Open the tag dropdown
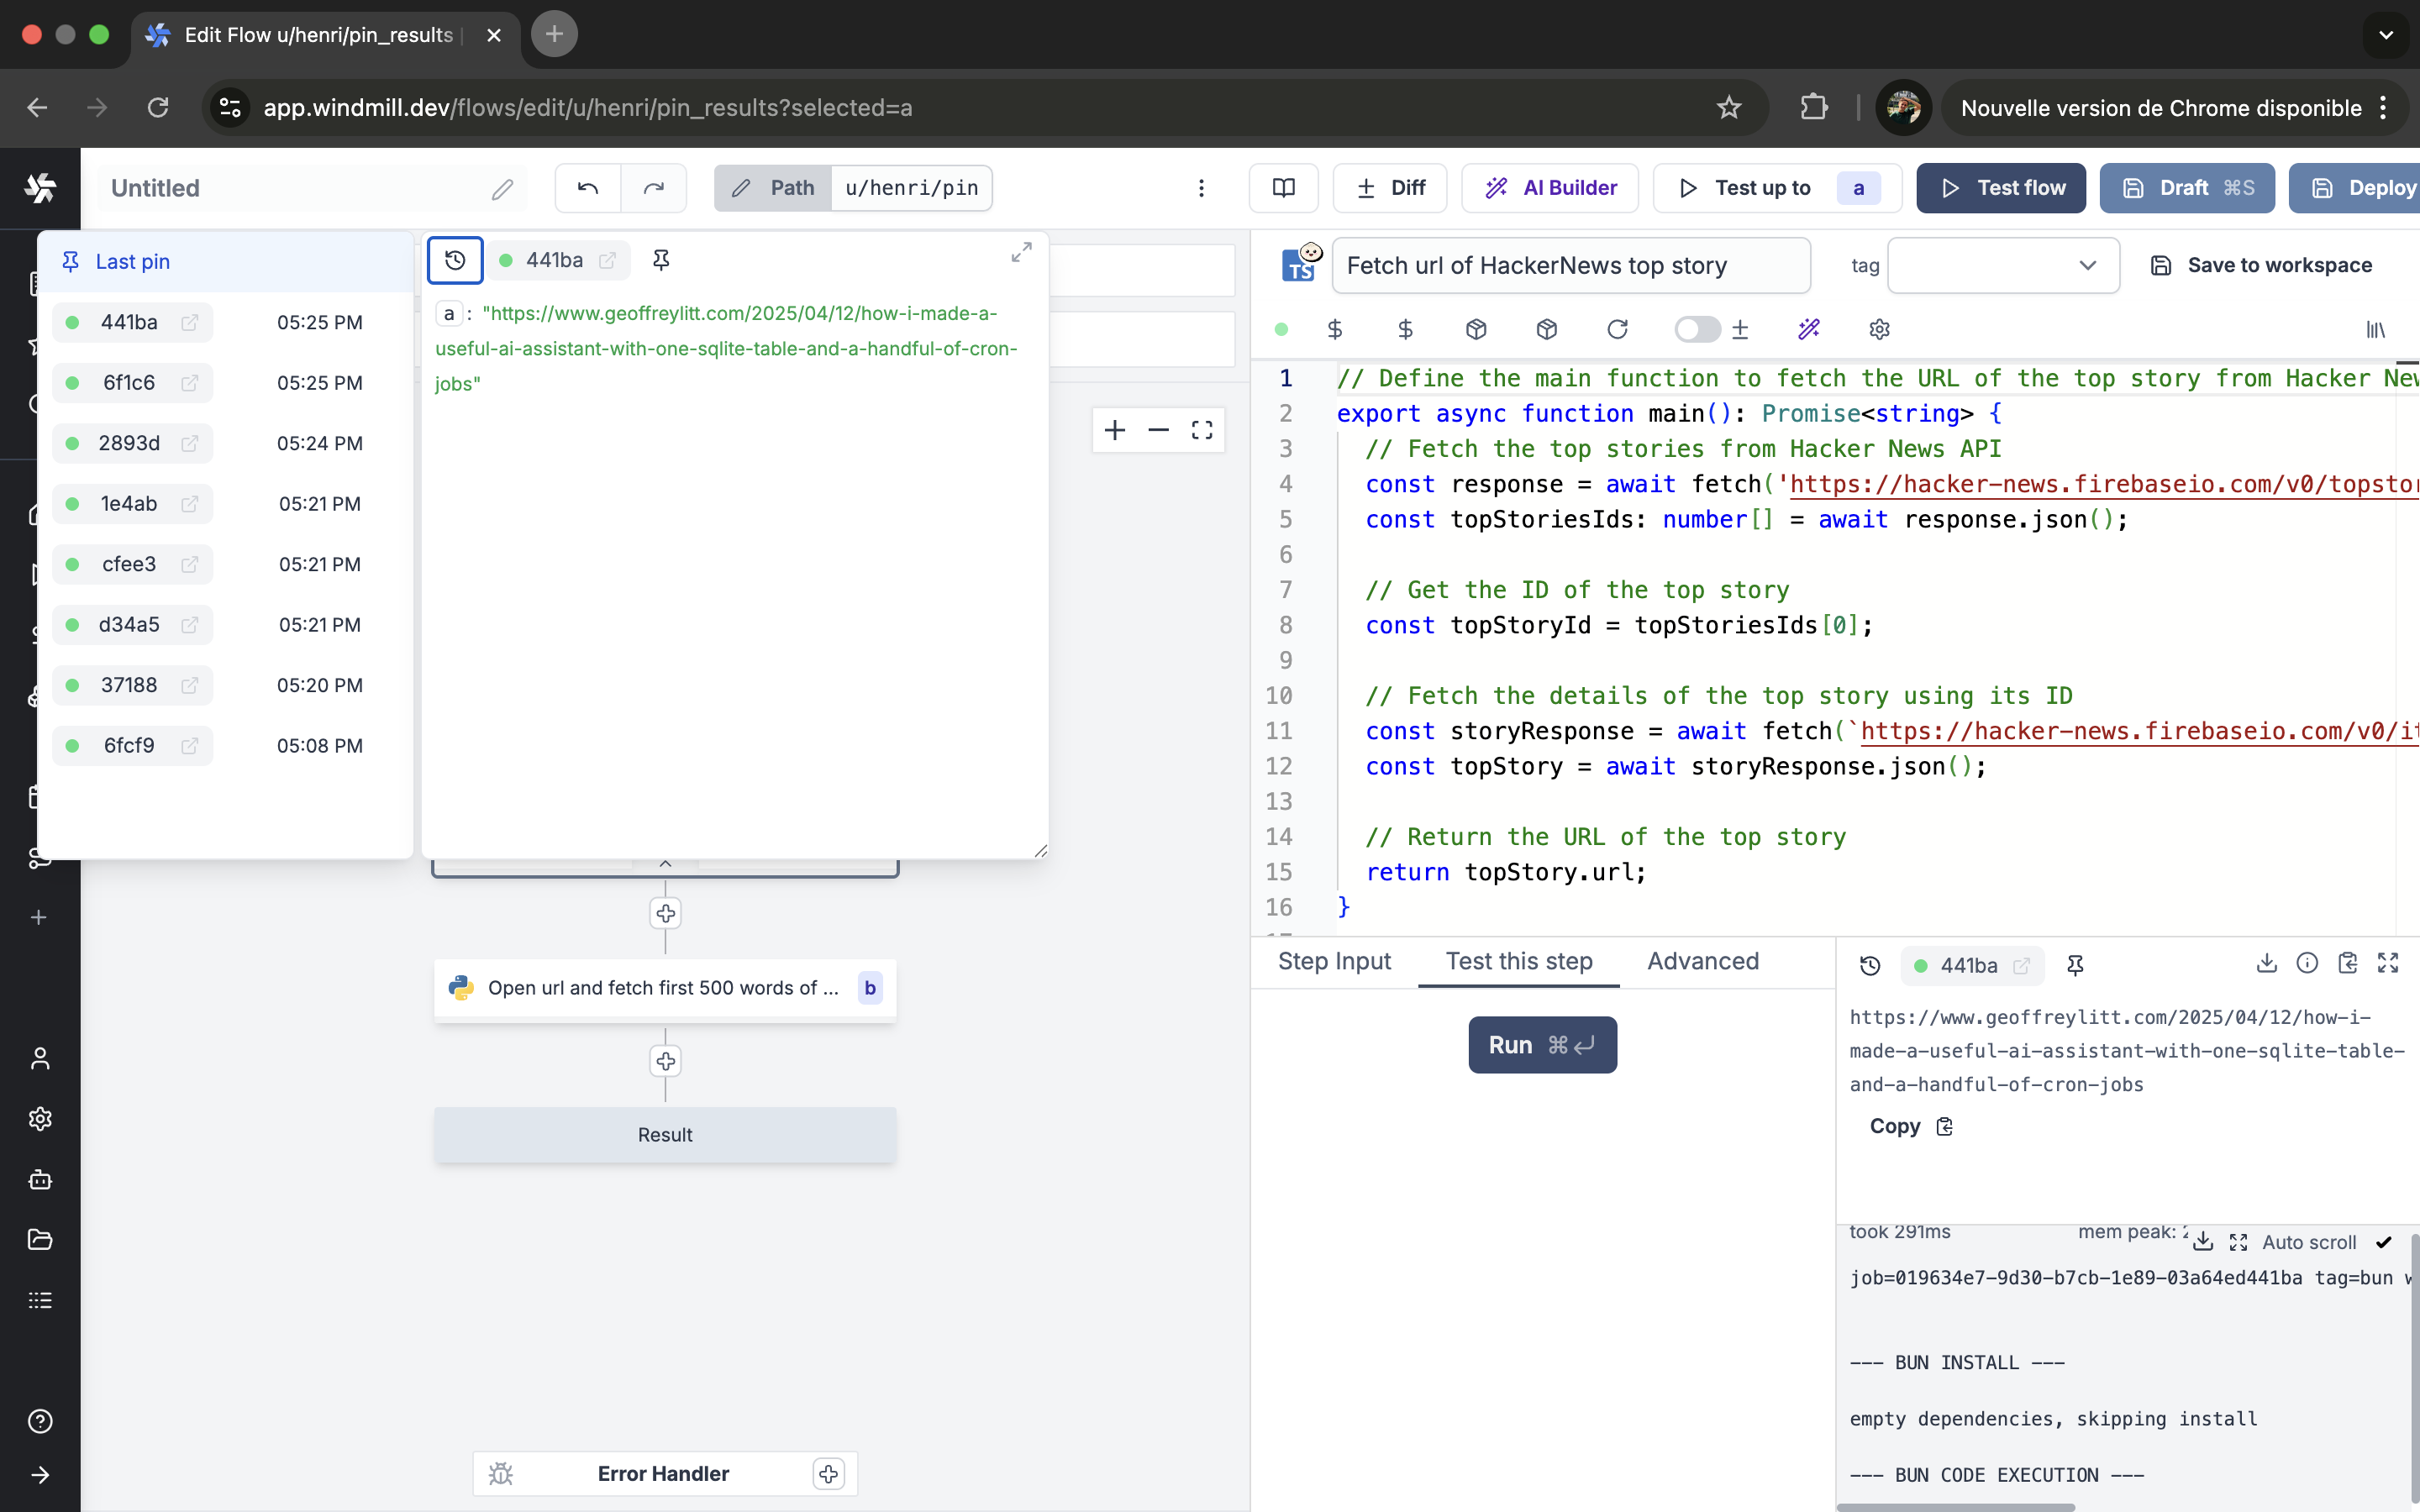Image resolution: width=2420 pixels, height=1512 pixels. 2003,265
